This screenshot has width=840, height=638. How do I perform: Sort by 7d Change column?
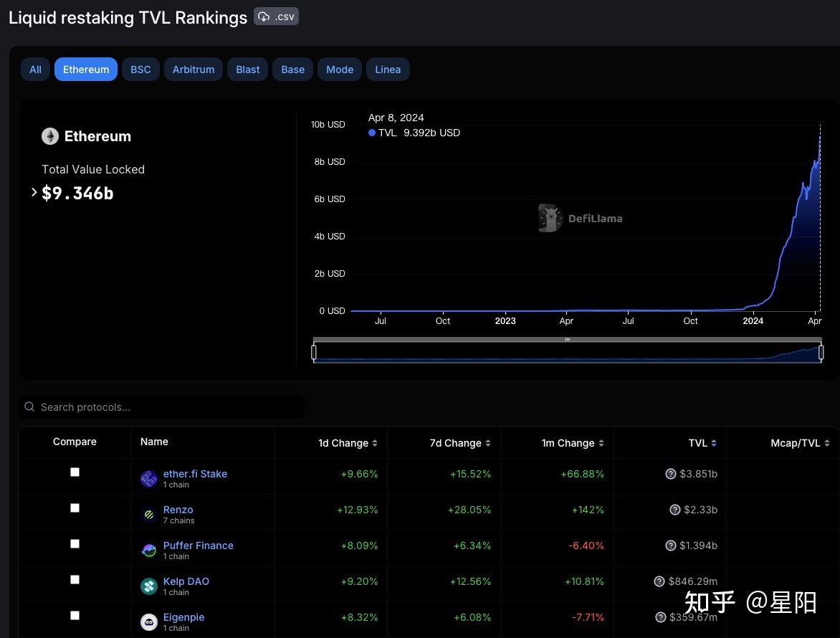point(459,443)
